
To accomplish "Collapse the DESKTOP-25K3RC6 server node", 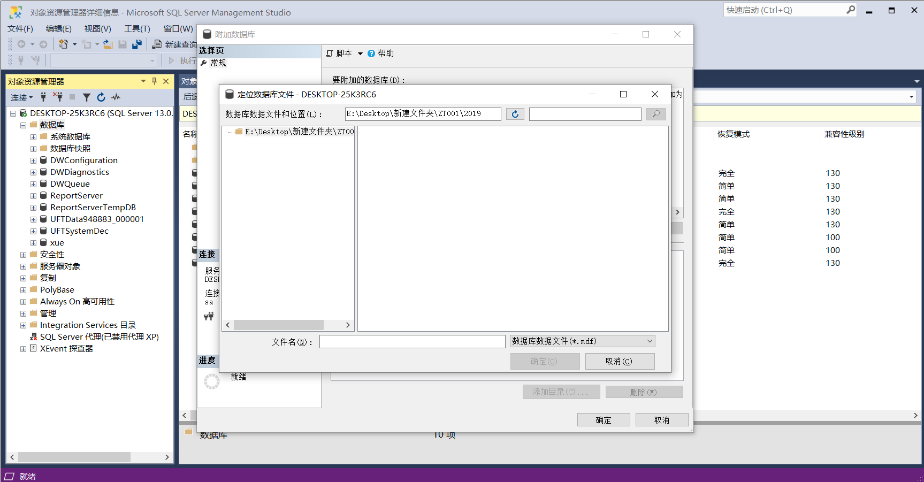I will [13, 113].
